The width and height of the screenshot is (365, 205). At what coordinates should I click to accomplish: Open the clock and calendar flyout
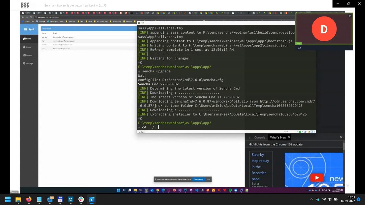tap(348, 199)
